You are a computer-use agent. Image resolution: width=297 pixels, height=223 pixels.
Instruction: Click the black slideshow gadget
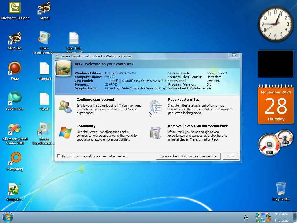276,64
